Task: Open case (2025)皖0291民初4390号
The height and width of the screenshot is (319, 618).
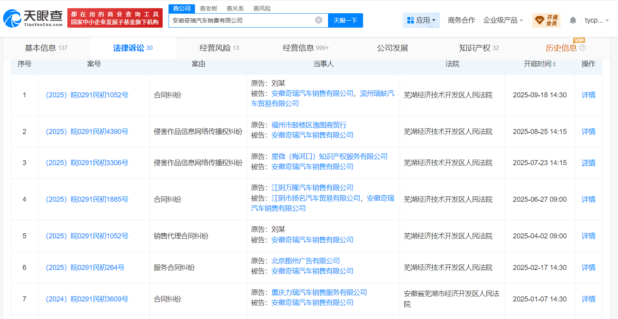Action: tap(87, 132)
